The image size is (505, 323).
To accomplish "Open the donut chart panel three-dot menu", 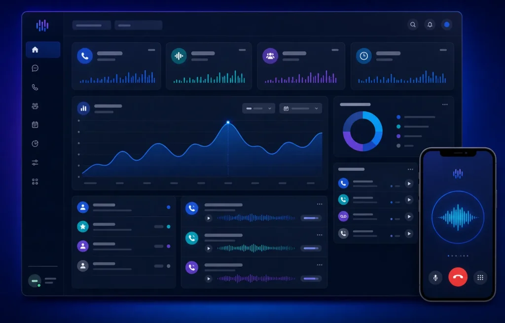I will point(445,105).
